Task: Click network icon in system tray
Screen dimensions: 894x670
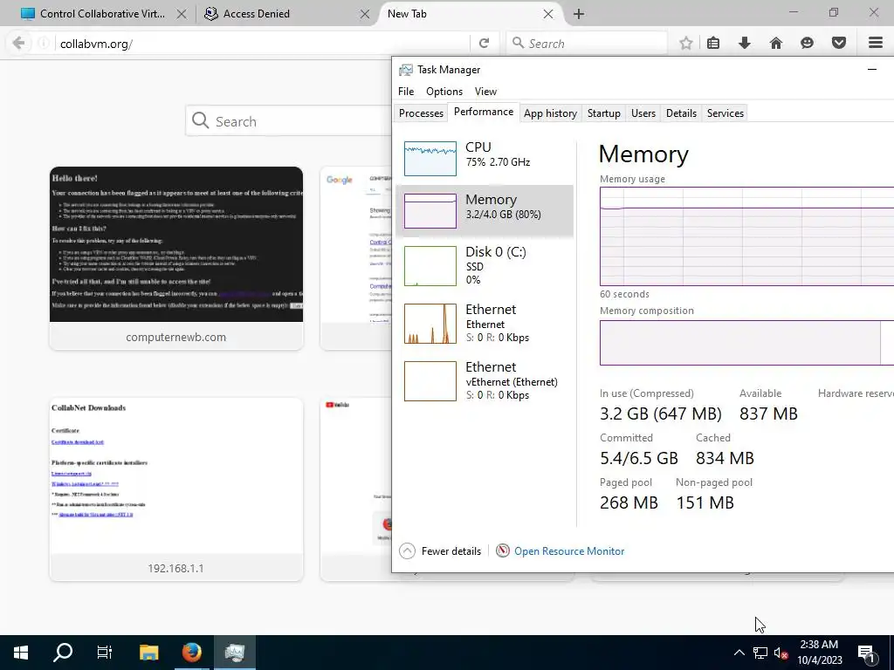Action: point(760,653)
